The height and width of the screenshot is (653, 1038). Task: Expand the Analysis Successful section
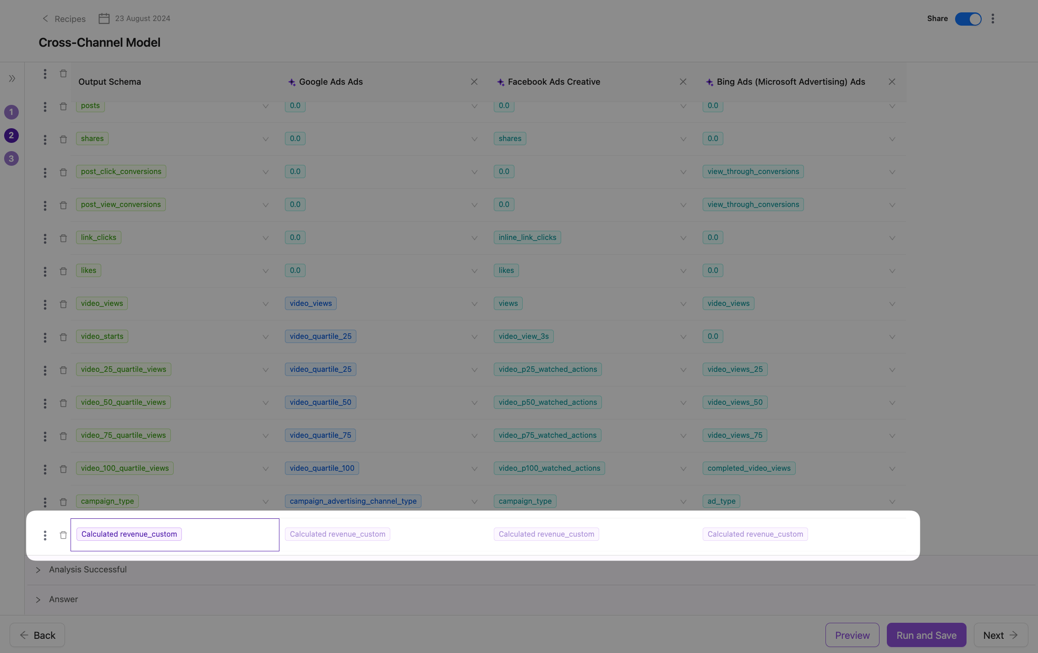[x=38, y=570]
